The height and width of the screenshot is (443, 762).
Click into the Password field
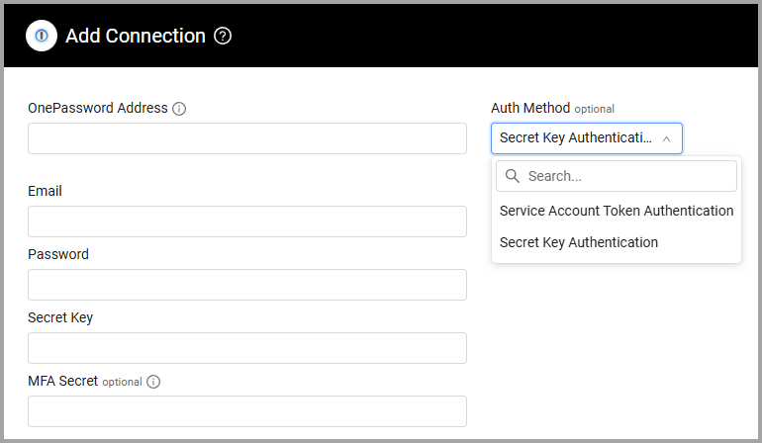pos(246,285)
